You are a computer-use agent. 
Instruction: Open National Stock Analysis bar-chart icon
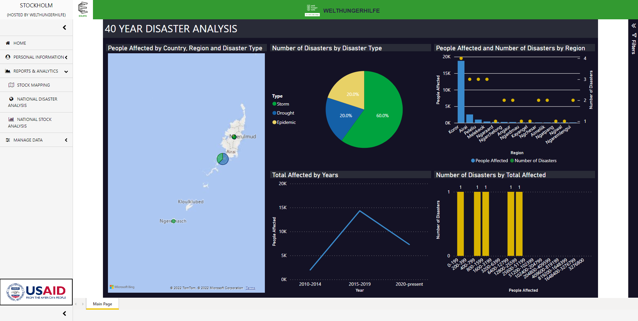click(x=11, y=119)
